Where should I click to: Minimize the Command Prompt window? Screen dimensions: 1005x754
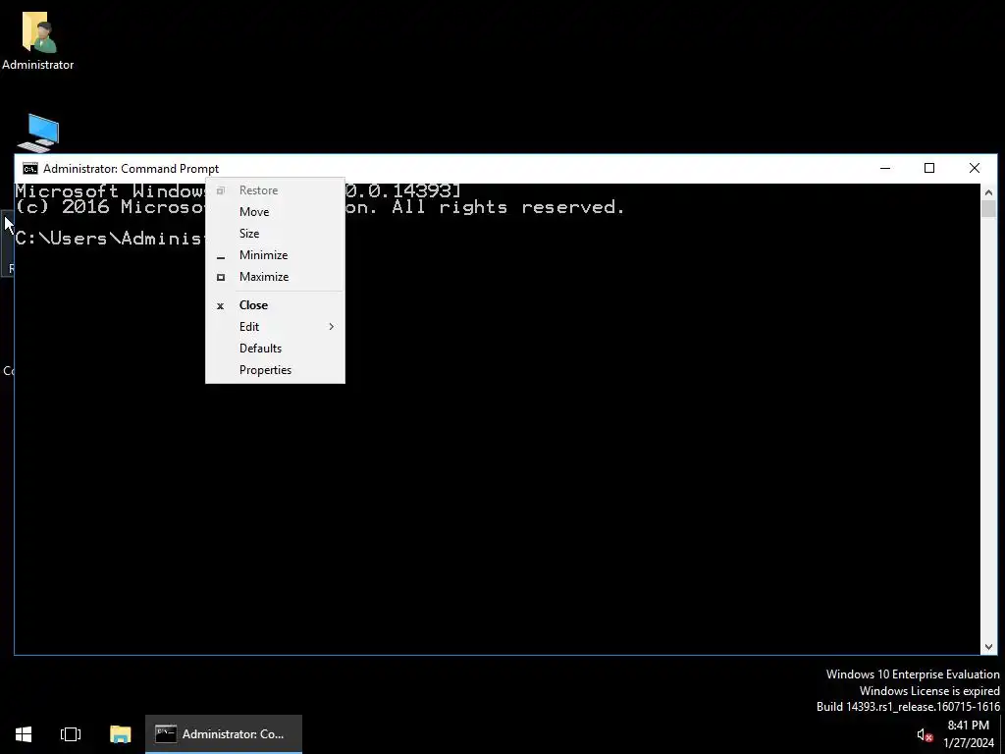[x=885, y=169]
